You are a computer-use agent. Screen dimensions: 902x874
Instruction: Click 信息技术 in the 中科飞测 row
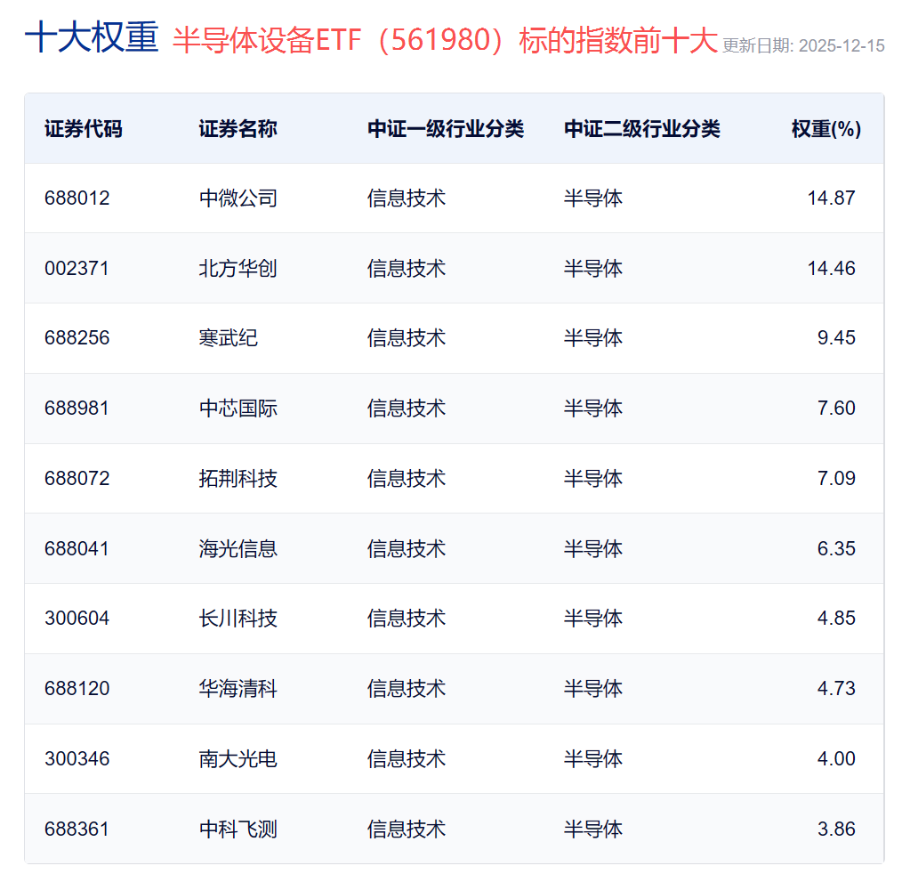coord(407,829)
